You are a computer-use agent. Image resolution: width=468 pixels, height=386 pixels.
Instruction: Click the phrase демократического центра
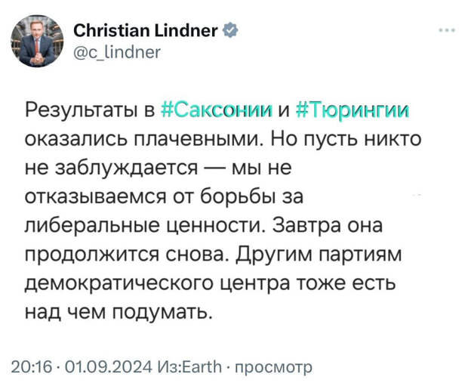(x=157, y=284)
